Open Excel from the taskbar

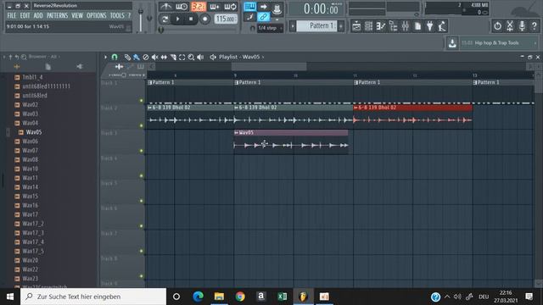282,297
